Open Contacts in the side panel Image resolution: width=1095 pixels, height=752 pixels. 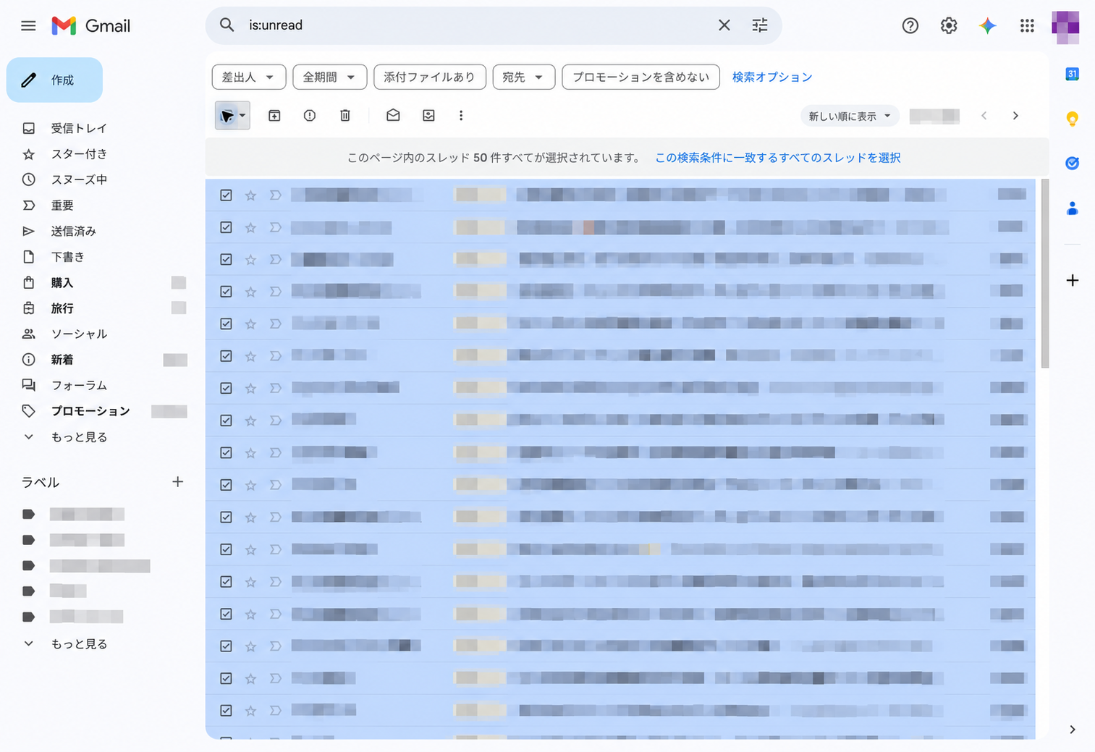coord(1073,209)
